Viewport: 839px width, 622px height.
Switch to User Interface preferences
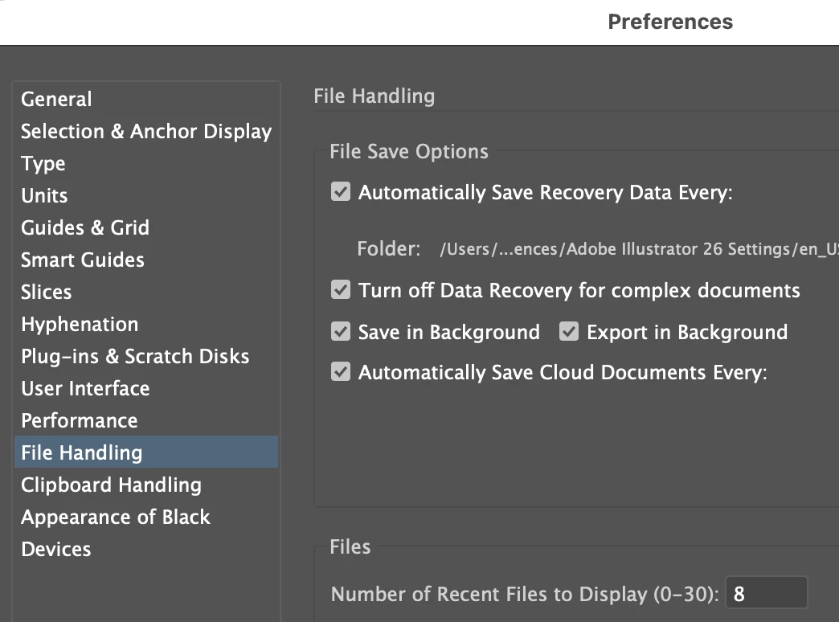click(x=85, y=388)
